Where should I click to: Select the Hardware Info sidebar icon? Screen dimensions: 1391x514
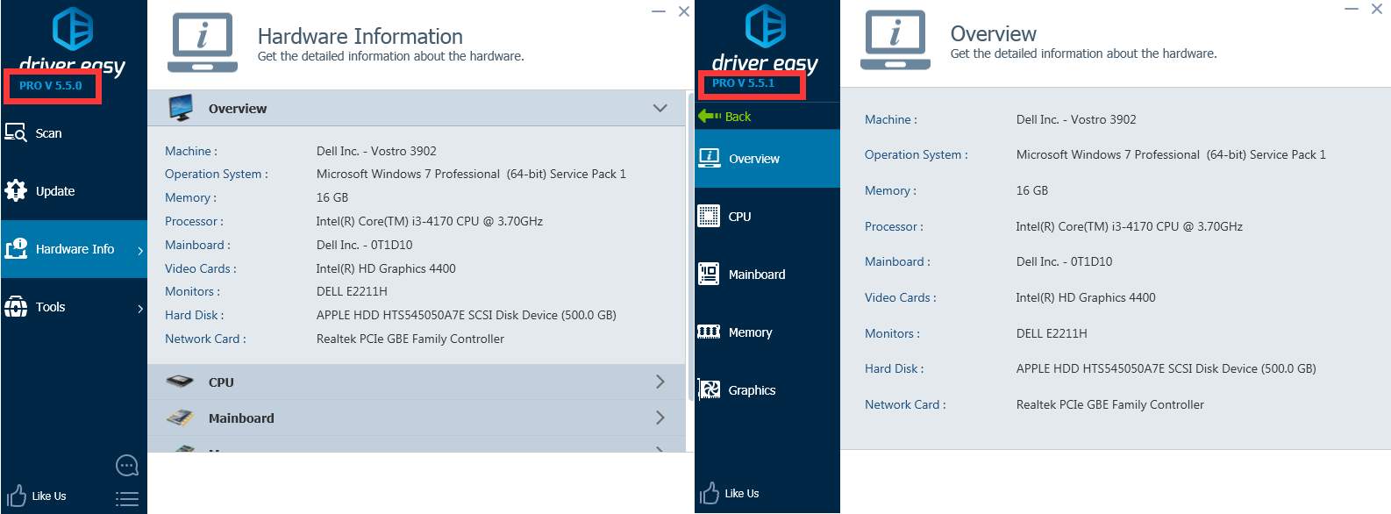(16, 249)
